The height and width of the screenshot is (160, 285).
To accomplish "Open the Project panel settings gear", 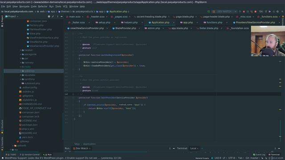I will tap(49, 16).
